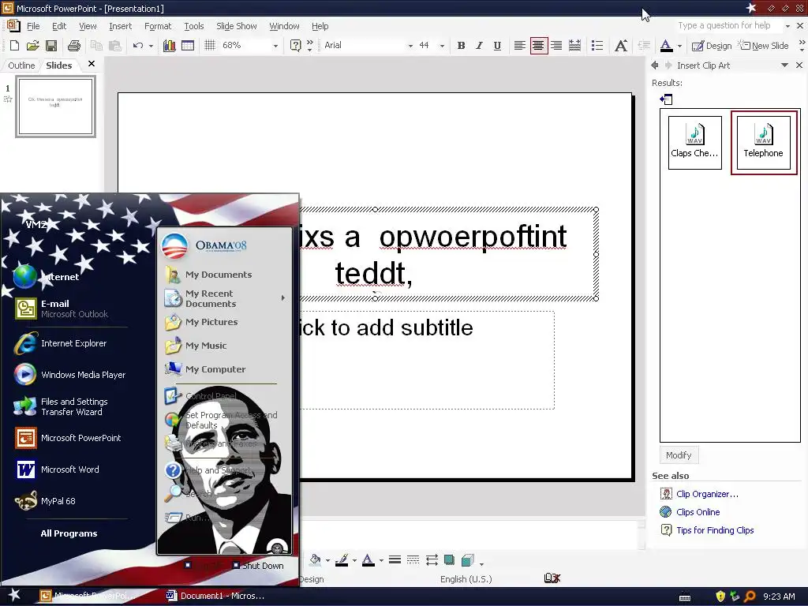Create a new blank presentation
The width and height of the screenshot is (808, 606).
pos(14,46)
